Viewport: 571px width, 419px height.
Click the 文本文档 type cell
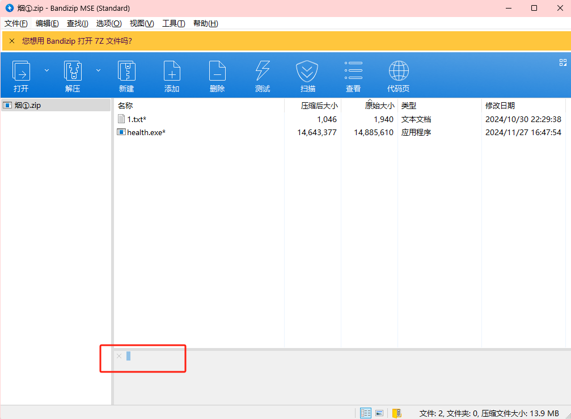416,119
